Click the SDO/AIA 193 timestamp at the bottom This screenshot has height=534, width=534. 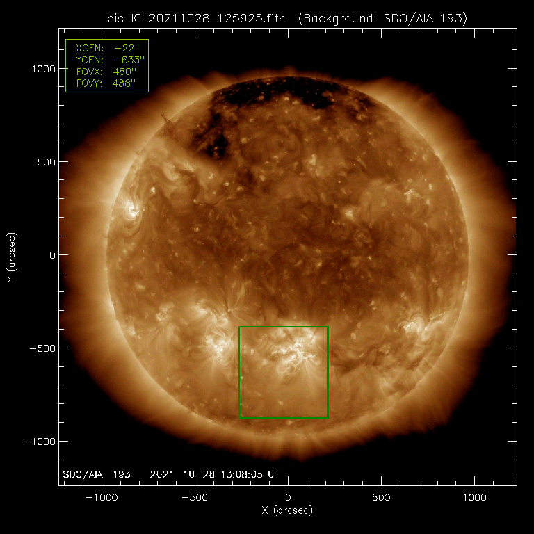pyautogui.click(x=170, y=475)
